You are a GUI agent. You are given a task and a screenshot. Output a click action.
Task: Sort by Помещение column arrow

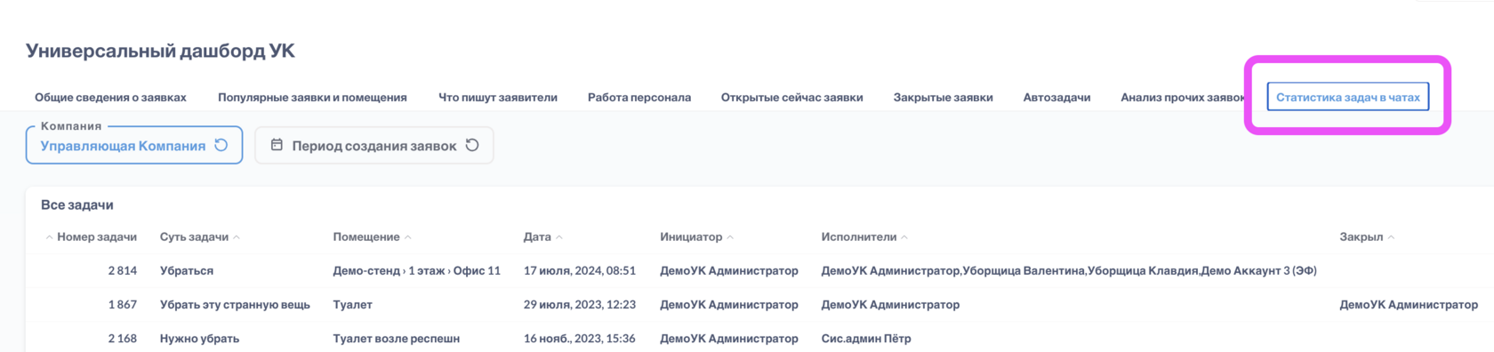coord(408,237)
